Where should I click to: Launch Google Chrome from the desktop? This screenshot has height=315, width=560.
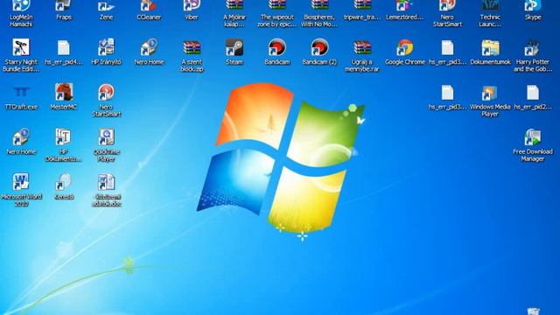404,52
